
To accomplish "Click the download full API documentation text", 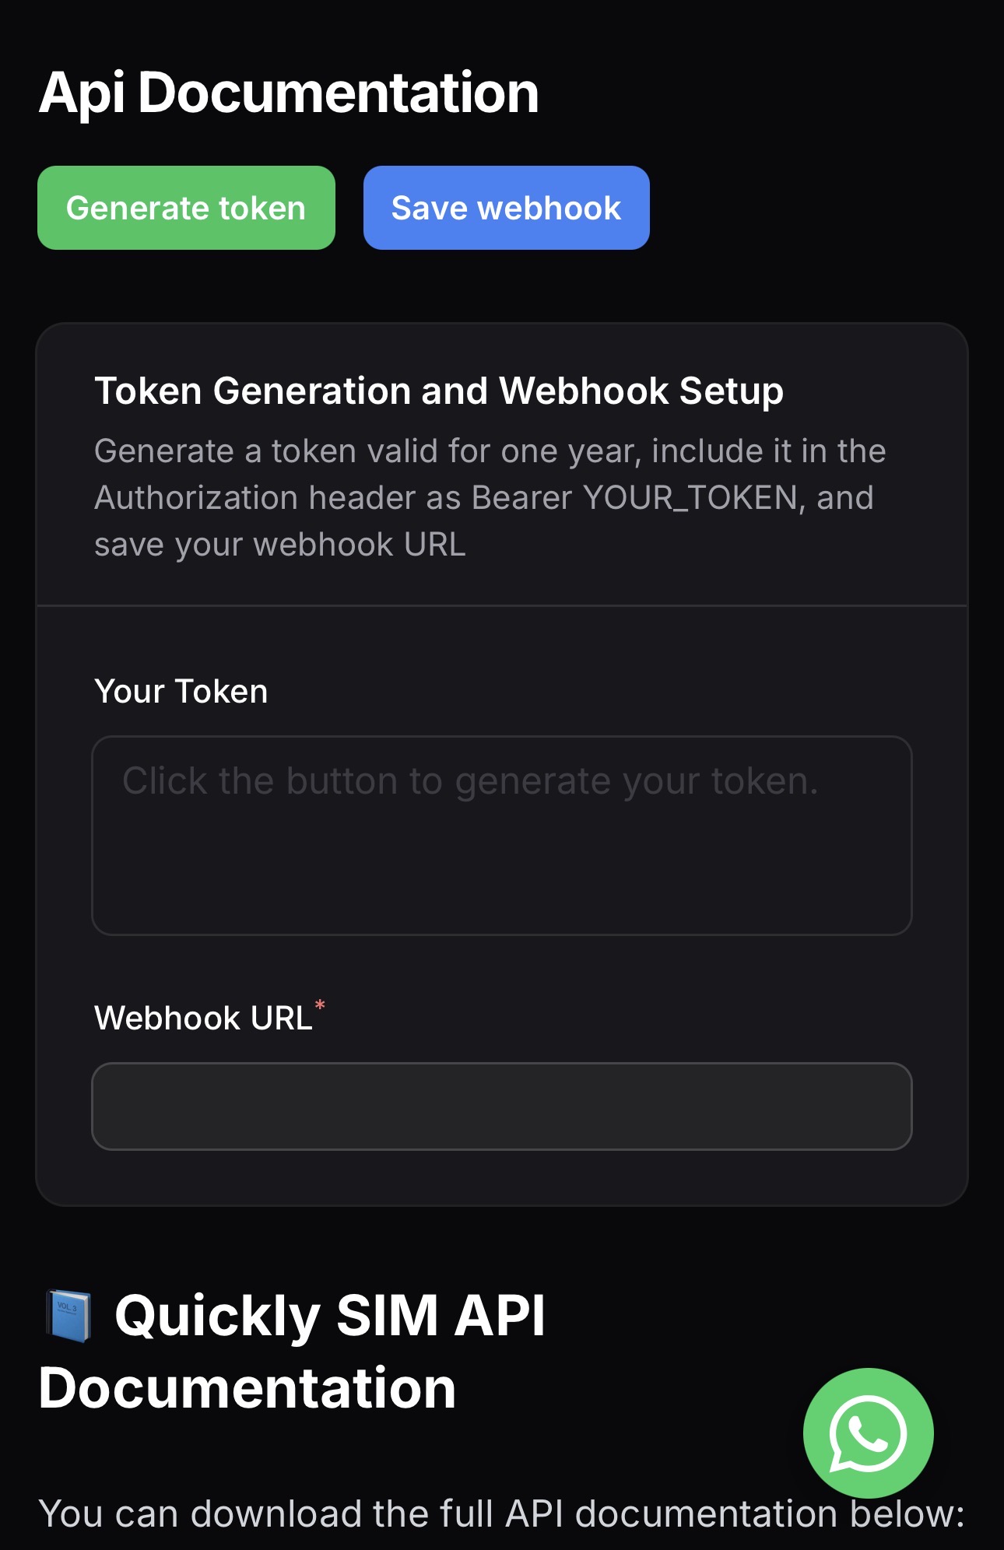I will click(x=501, y=1514).
